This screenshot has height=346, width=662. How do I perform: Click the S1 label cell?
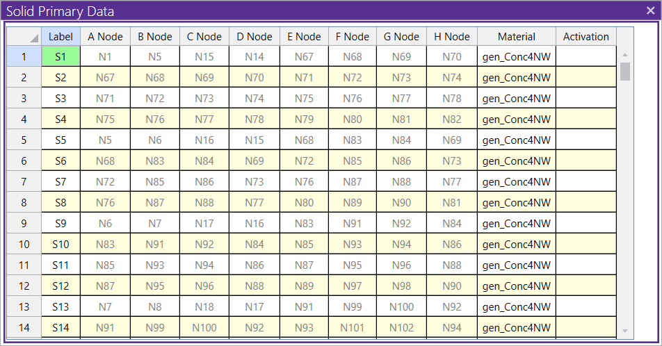(60, 56)
